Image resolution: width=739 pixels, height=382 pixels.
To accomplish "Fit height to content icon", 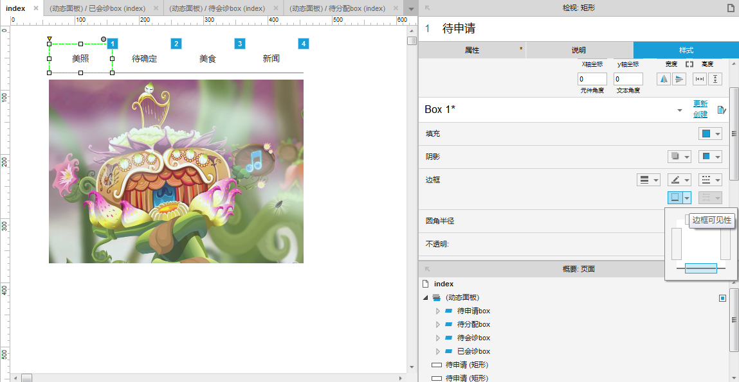I will (x=715, y=79).
